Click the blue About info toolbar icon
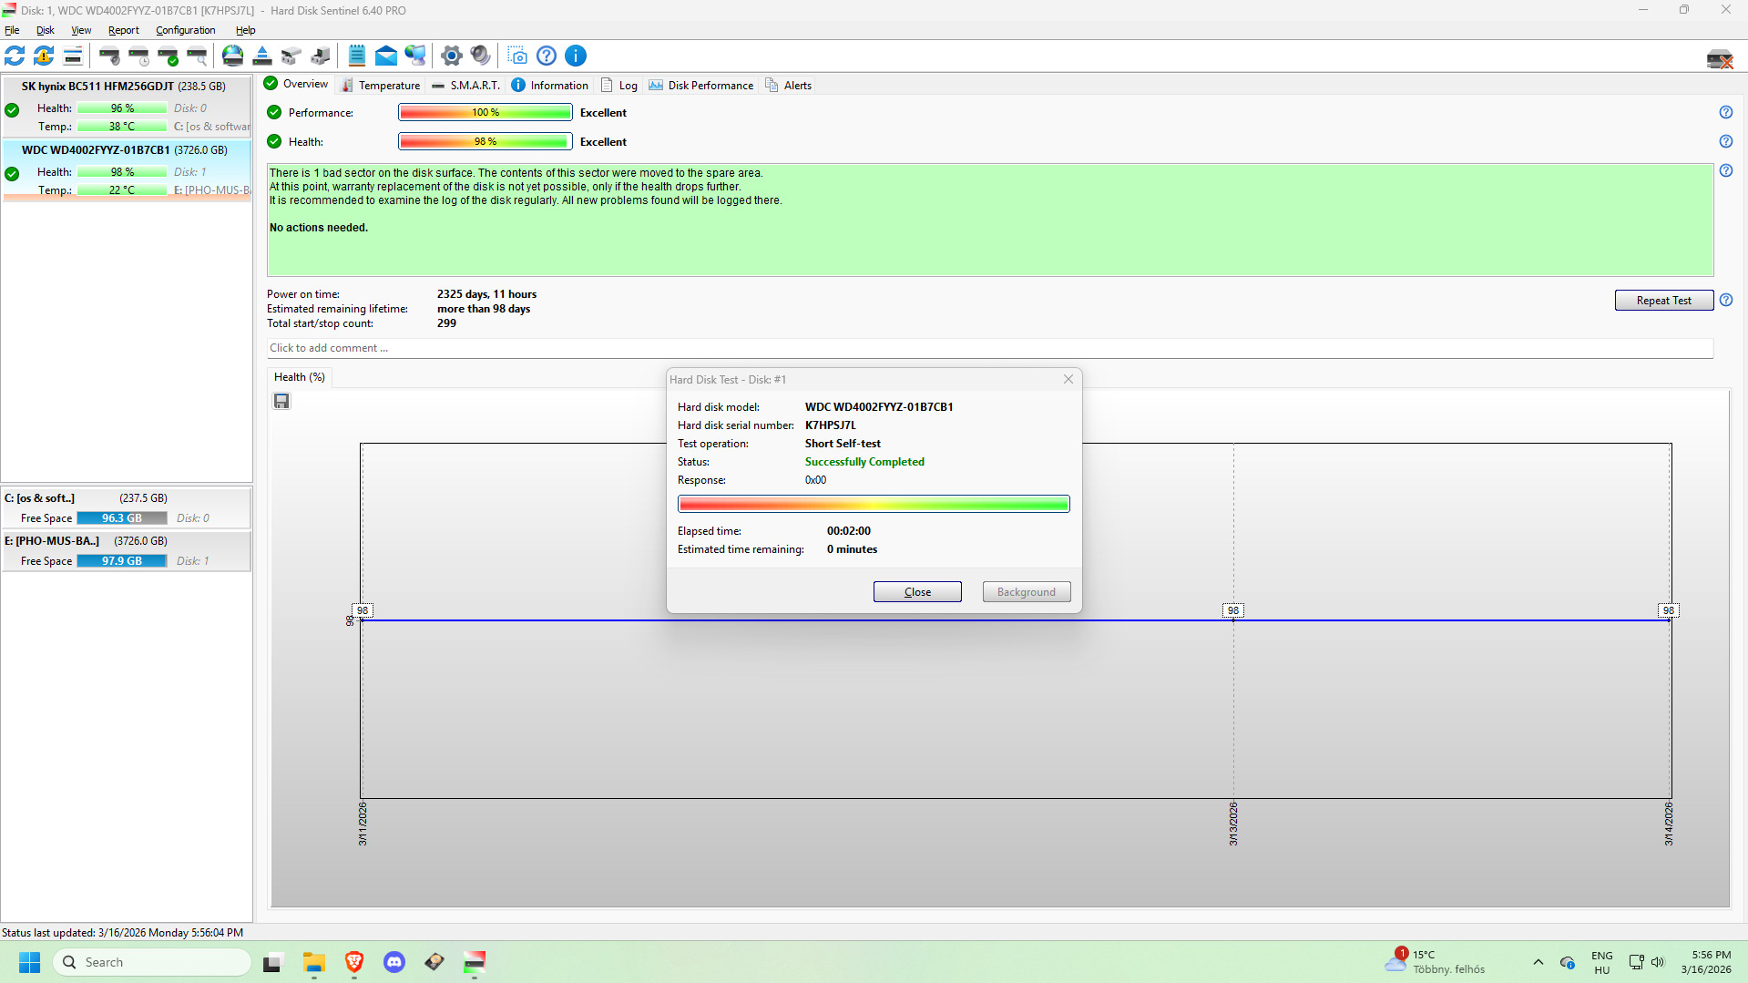 click(x=576, y=56)
